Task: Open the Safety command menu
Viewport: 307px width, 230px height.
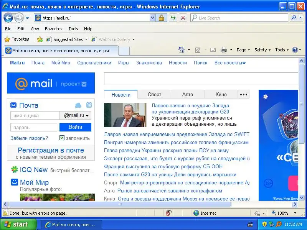Action: click(x=262, y=50)
